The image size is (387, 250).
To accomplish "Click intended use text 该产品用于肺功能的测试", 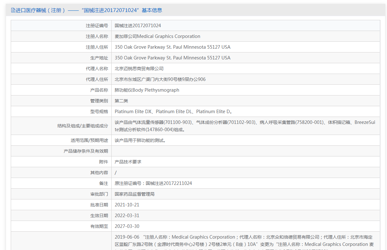I will (x=140, y=140).
